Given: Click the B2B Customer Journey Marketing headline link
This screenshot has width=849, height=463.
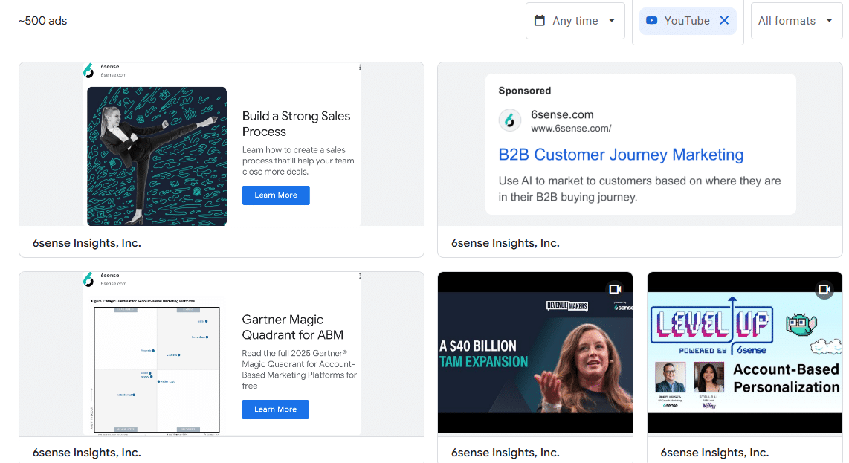Looking at the screenshot, I should (x=622, y=155).
